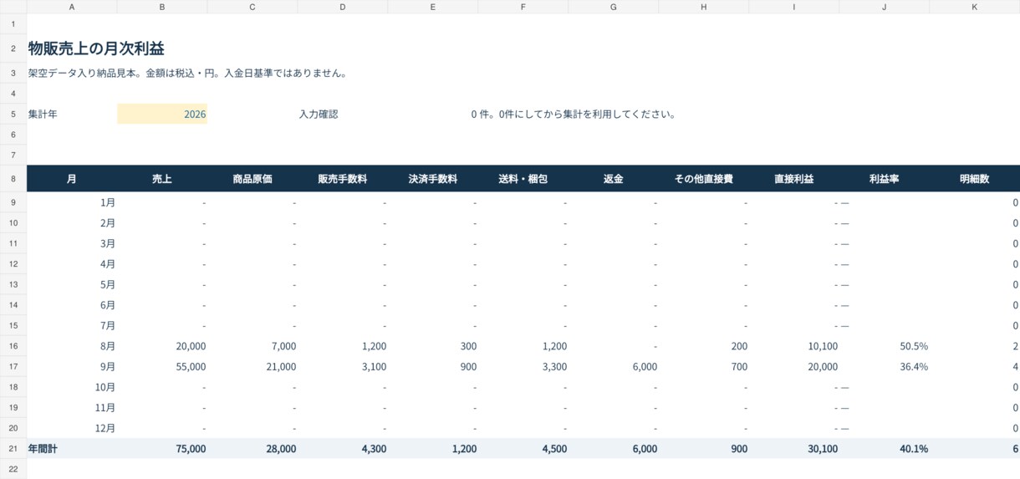This screenshot has width=1020, height=479.
Task: Click the その他直接費 table header
Action: pyautogui.click(x=704, y=179)
